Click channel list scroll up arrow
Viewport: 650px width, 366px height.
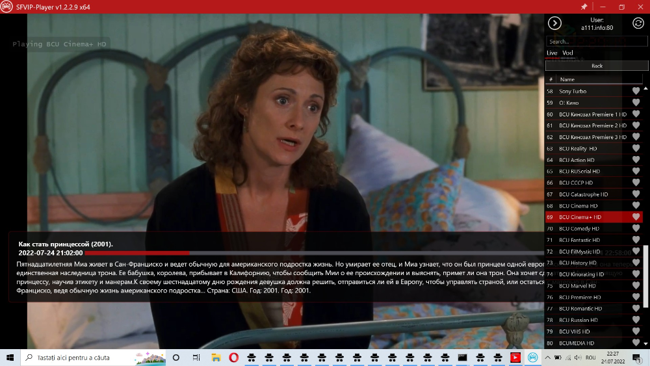[645, 88]
